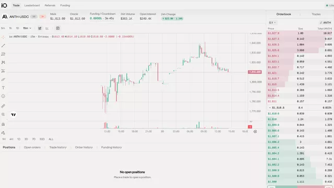Select the emoji icons tool
Screen dimensions: 334x188
pos(3,96)
